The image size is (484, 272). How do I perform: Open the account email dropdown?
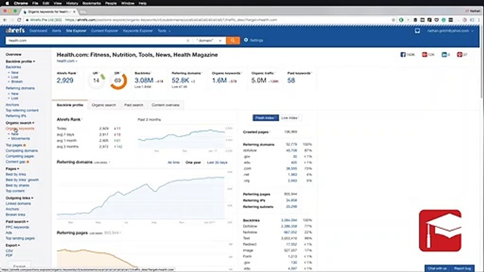tap(450, 31)
